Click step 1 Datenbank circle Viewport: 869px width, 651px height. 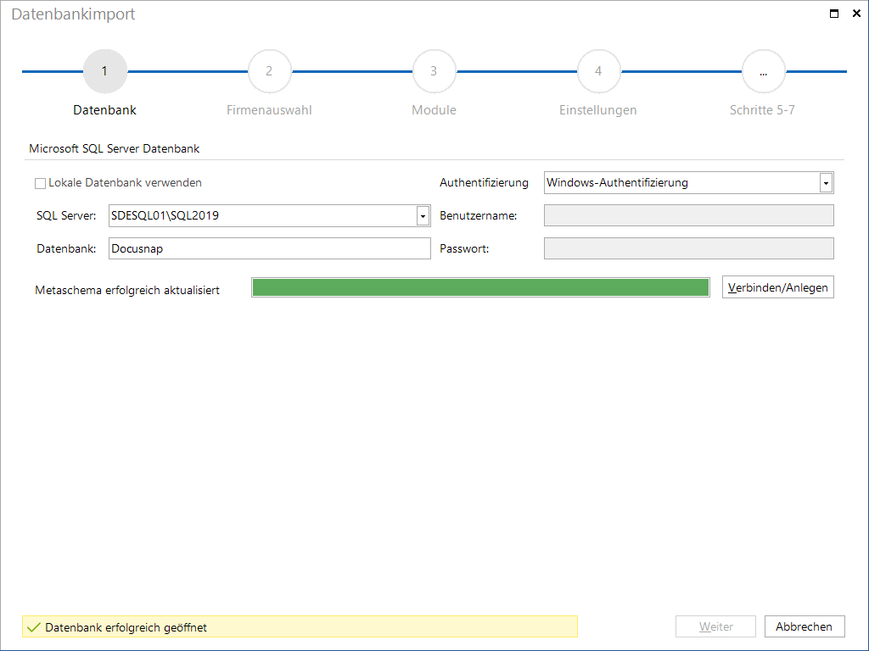(x=104, y=71)
